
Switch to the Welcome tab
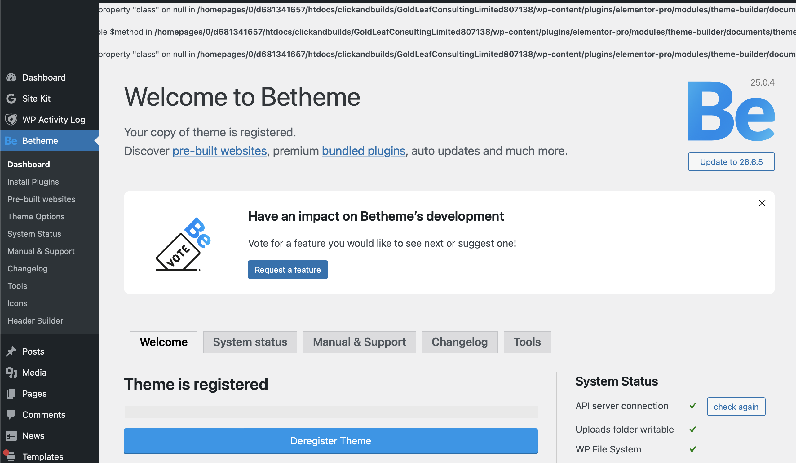click(164, 342)
